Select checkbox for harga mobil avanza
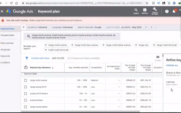Viewport: 181px width, 113px height. (x=25, y=80)
